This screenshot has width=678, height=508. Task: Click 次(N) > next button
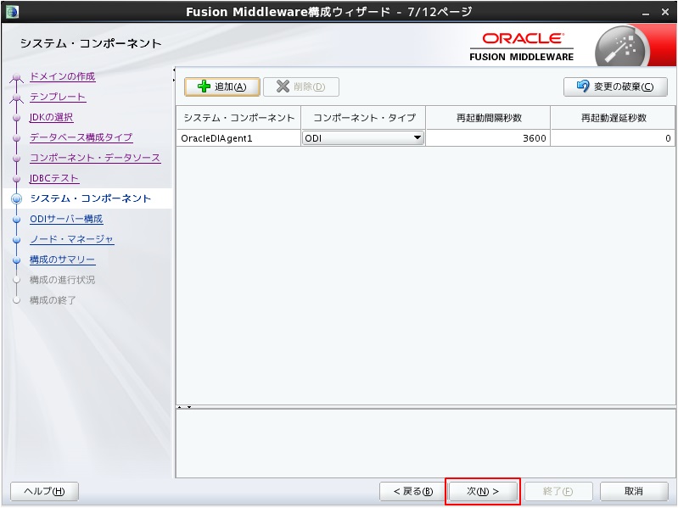483,491
